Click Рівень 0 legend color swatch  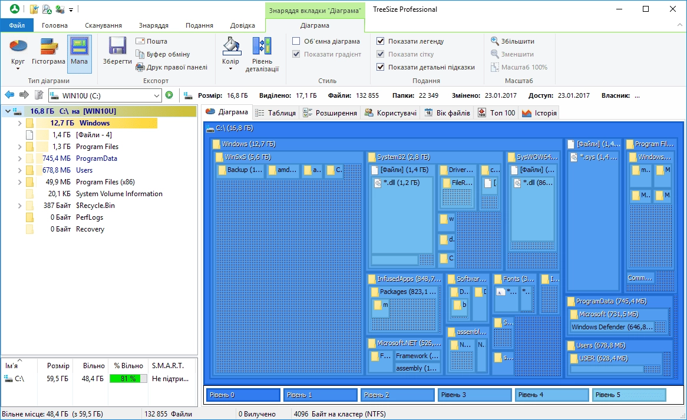click(x=243, y=395)
